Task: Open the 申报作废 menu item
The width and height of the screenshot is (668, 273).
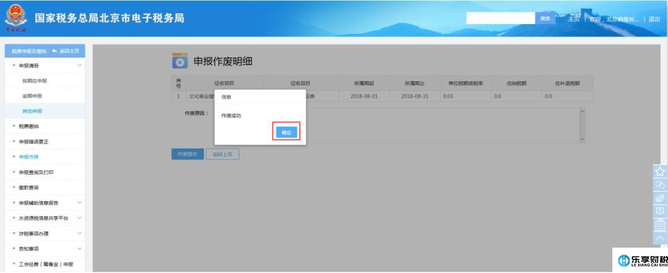Action: pyautogui.click(x=28, y=157)
